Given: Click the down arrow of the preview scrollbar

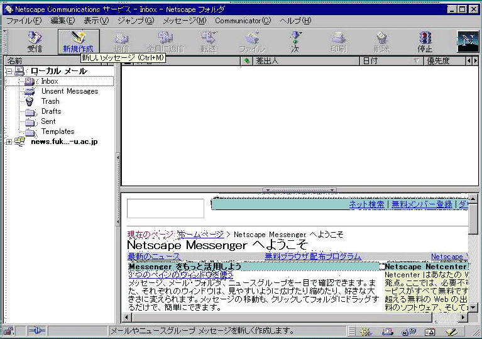Looking at the screenshot, I should click(473, 307).
